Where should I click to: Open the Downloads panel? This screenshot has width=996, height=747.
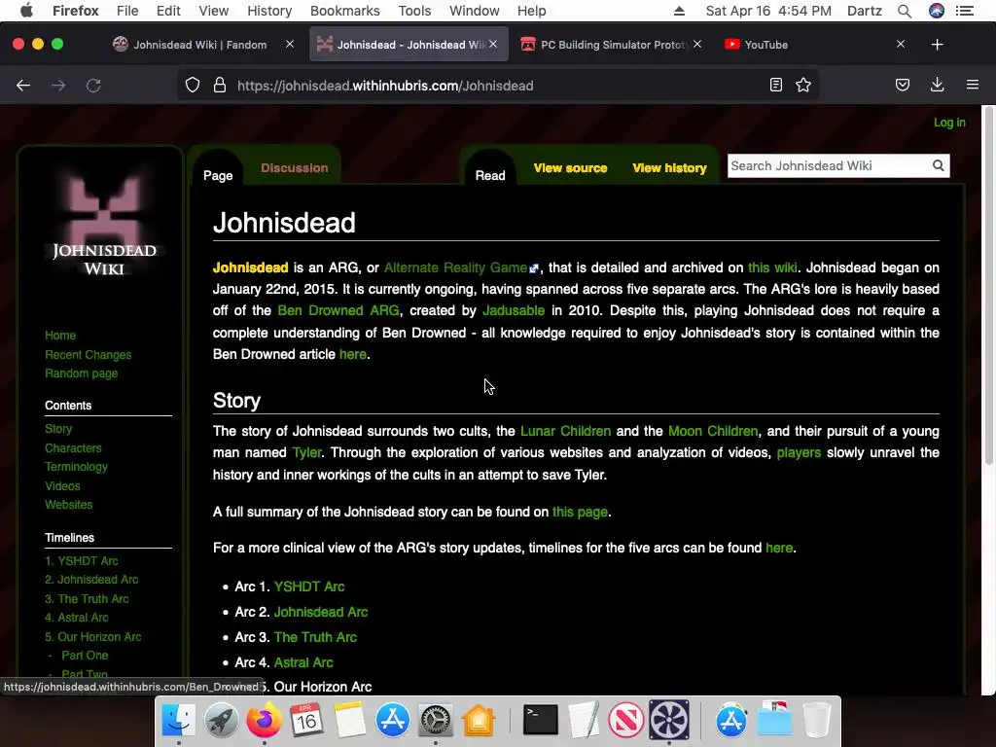pyautogui.click(x=937, y=86)
